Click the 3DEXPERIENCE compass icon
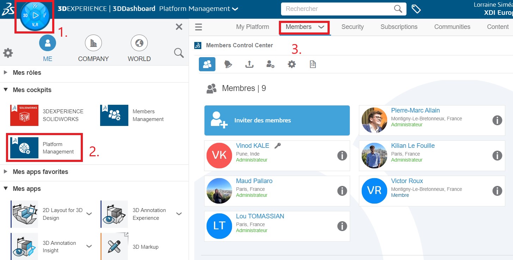The width and height of the screenshot is (513, 260). coord(35,16)
